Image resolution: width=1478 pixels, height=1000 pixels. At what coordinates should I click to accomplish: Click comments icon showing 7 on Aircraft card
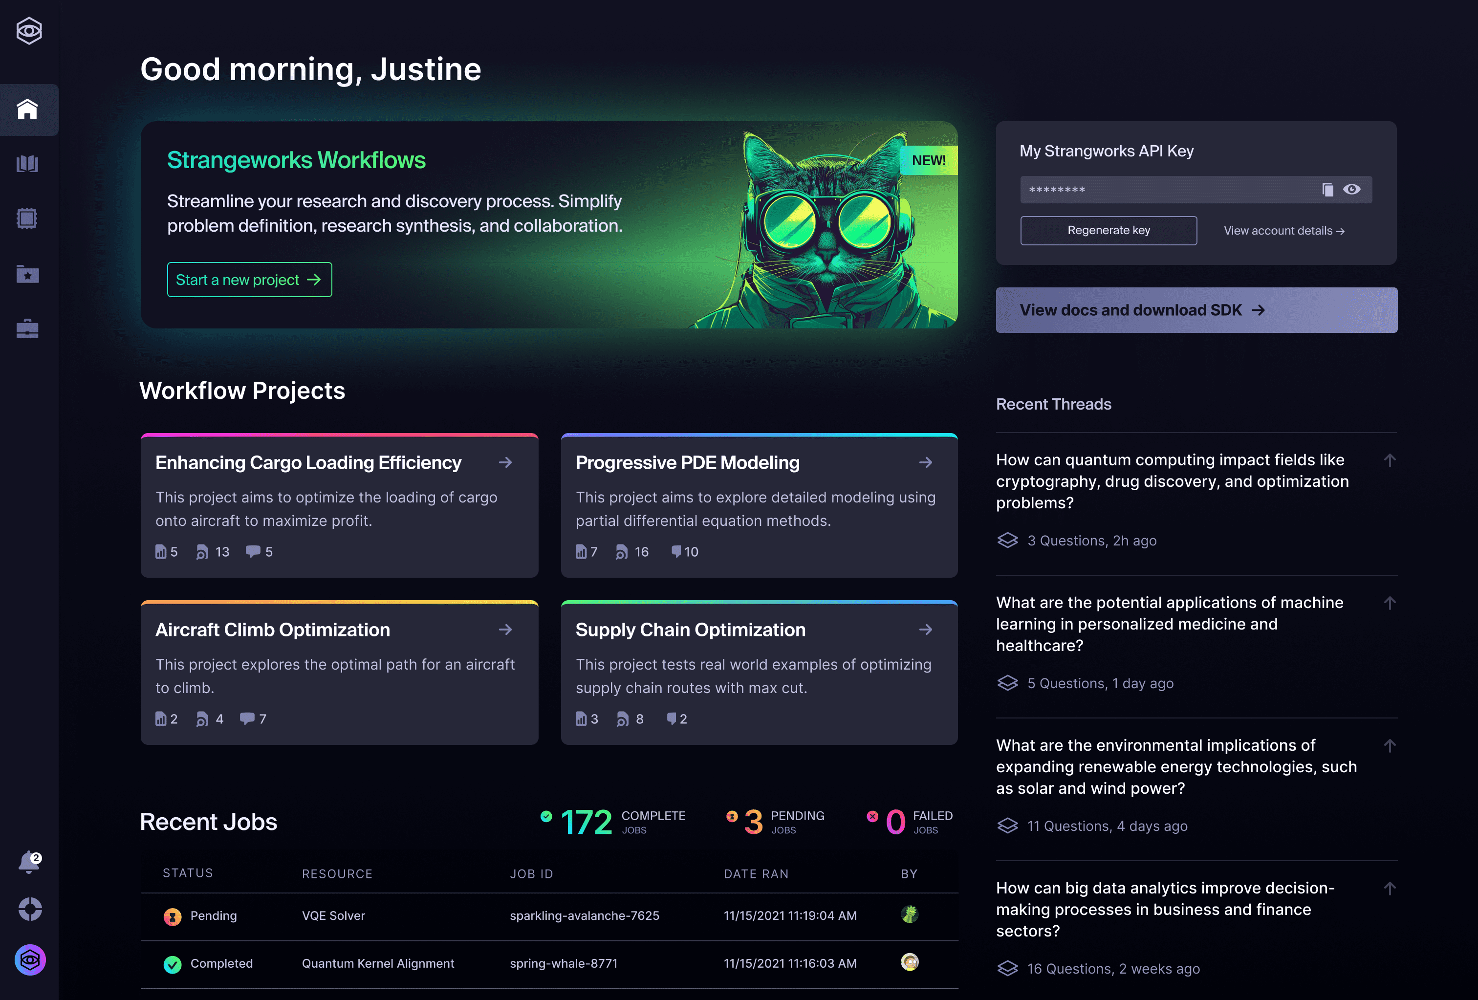point(247,719)
